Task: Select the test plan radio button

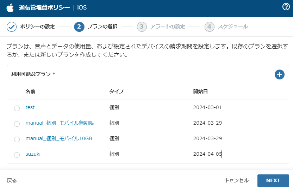Action: [x=17, y=108]
